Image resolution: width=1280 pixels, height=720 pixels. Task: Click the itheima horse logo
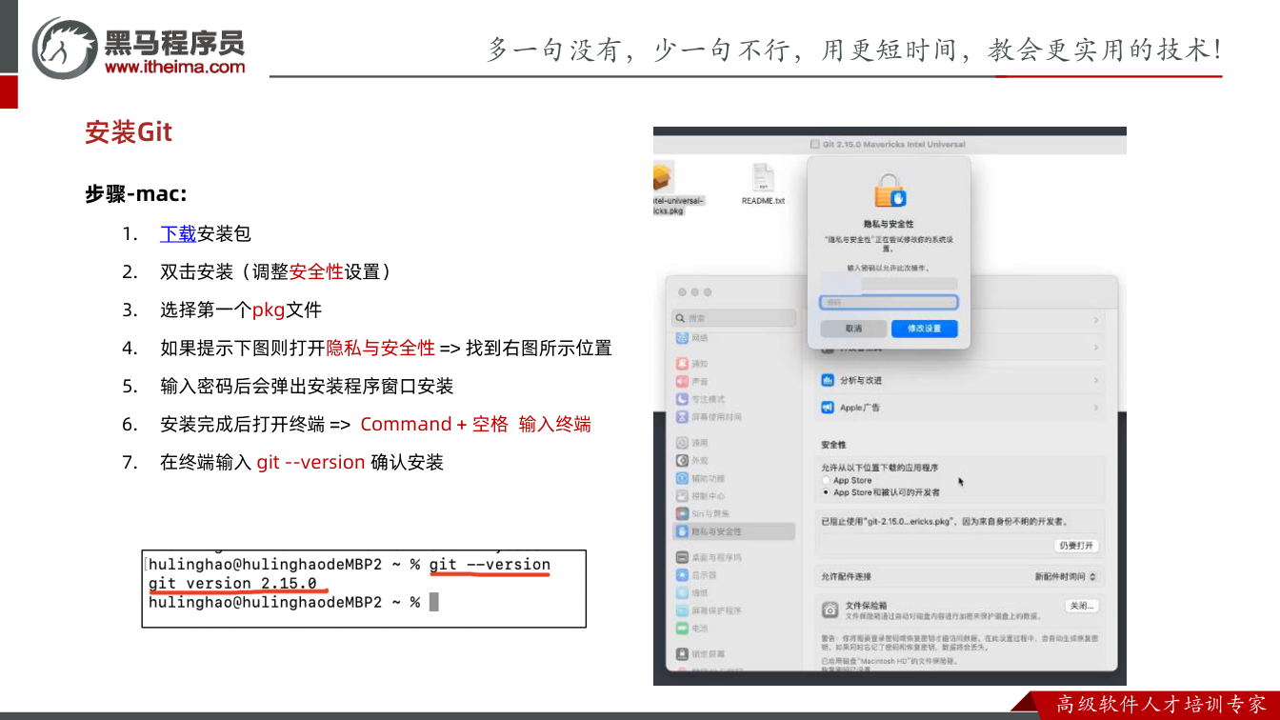65,46
